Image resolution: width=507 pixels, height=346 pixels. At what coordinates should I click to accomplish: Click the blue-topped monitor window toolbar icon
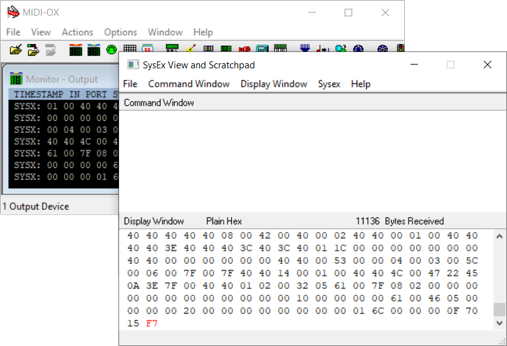coord(94,50)
